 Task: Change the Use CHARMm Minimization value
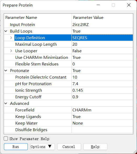pyautogui.click(x=102, y=58)
